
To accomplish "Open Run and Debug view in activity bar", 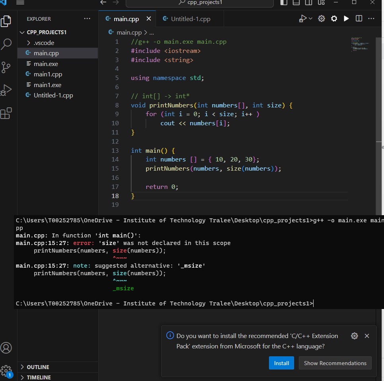I will click(6, 90).
